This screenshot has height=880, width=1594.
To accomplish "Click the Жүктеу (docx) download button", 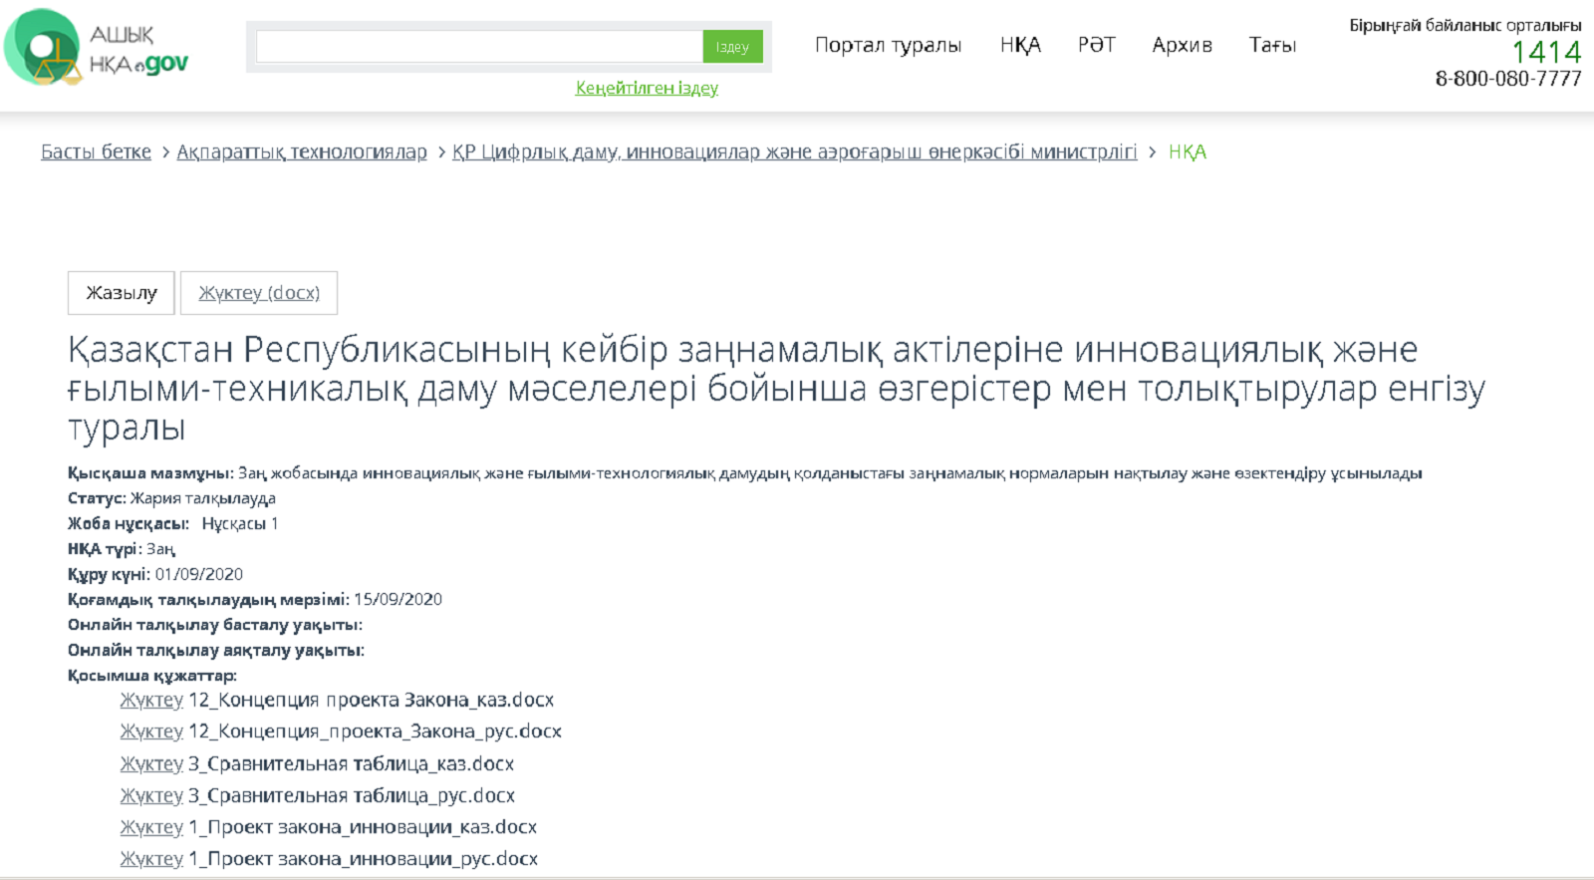I will tap(259, 293).
